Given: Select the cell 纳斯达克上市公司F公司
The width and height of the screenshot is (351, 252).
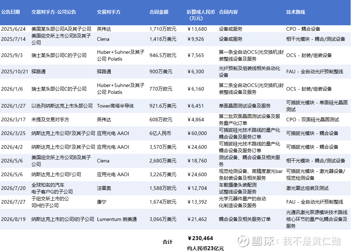Looking at the screenshot, I should coord(56,174).
